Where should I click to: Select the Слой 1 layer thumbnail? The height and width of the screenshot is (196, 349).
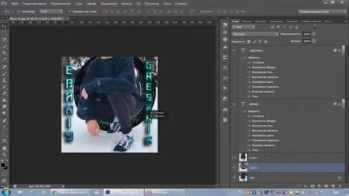(x=243, y=157)
